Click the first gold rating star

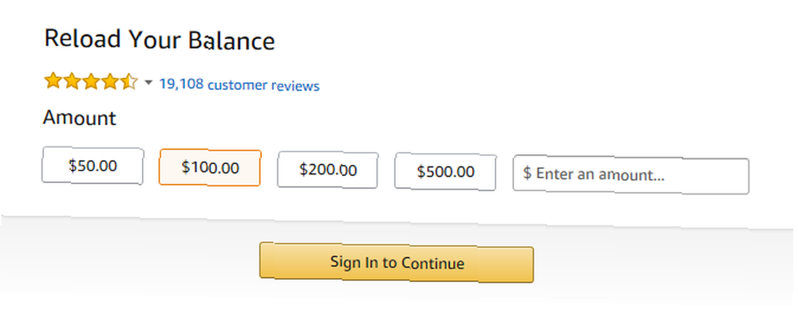pos(53,80)
